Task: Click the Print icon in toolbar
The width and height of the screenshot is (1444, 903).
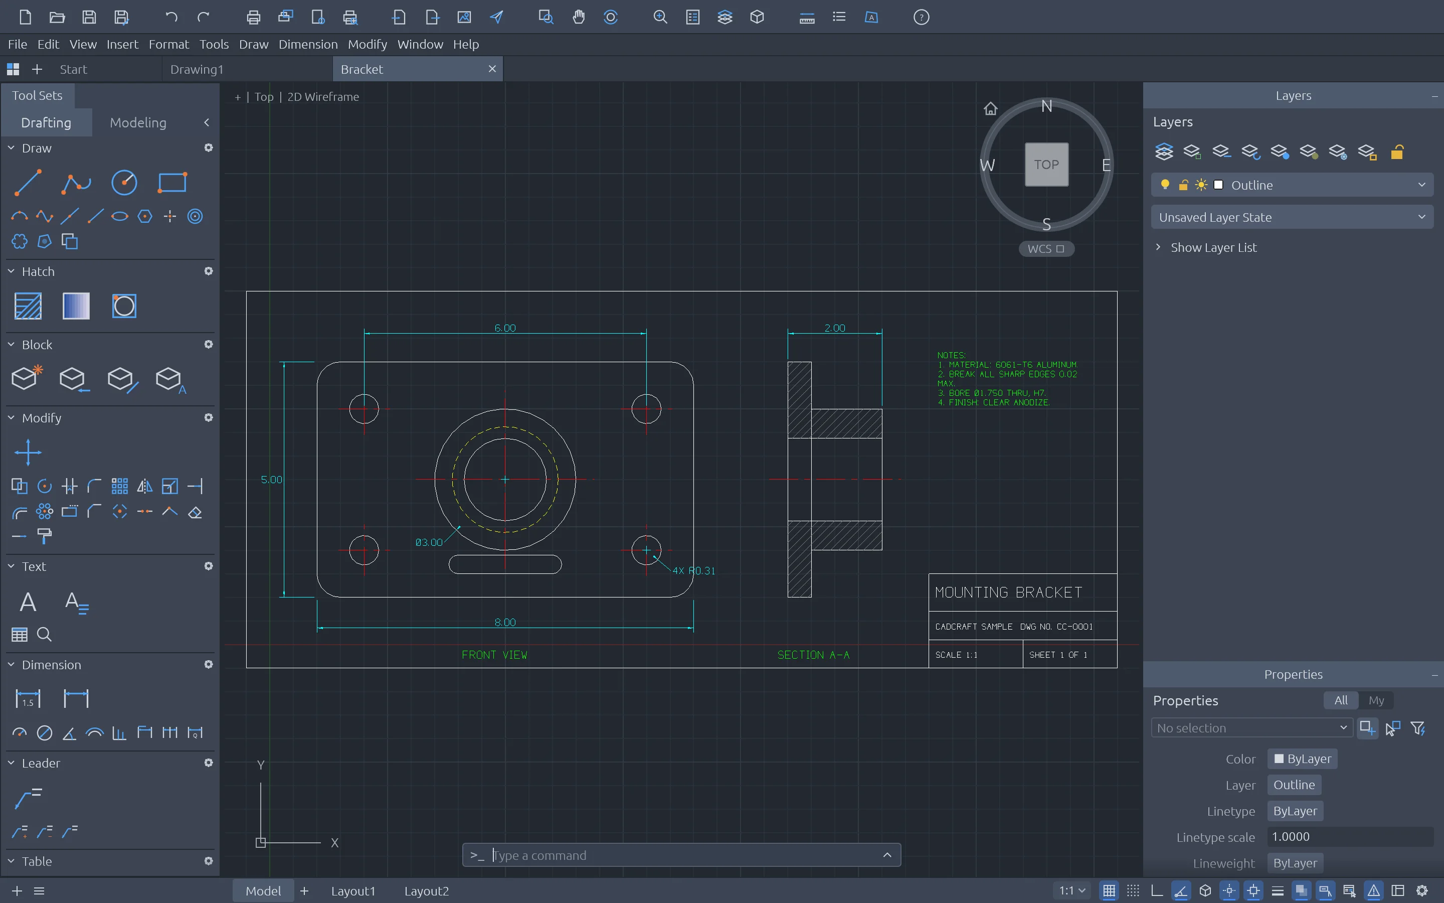Action: 253,18
